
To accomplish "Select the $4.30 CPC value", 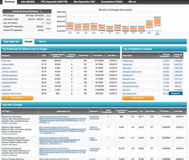I will click(x=44, y=83).
